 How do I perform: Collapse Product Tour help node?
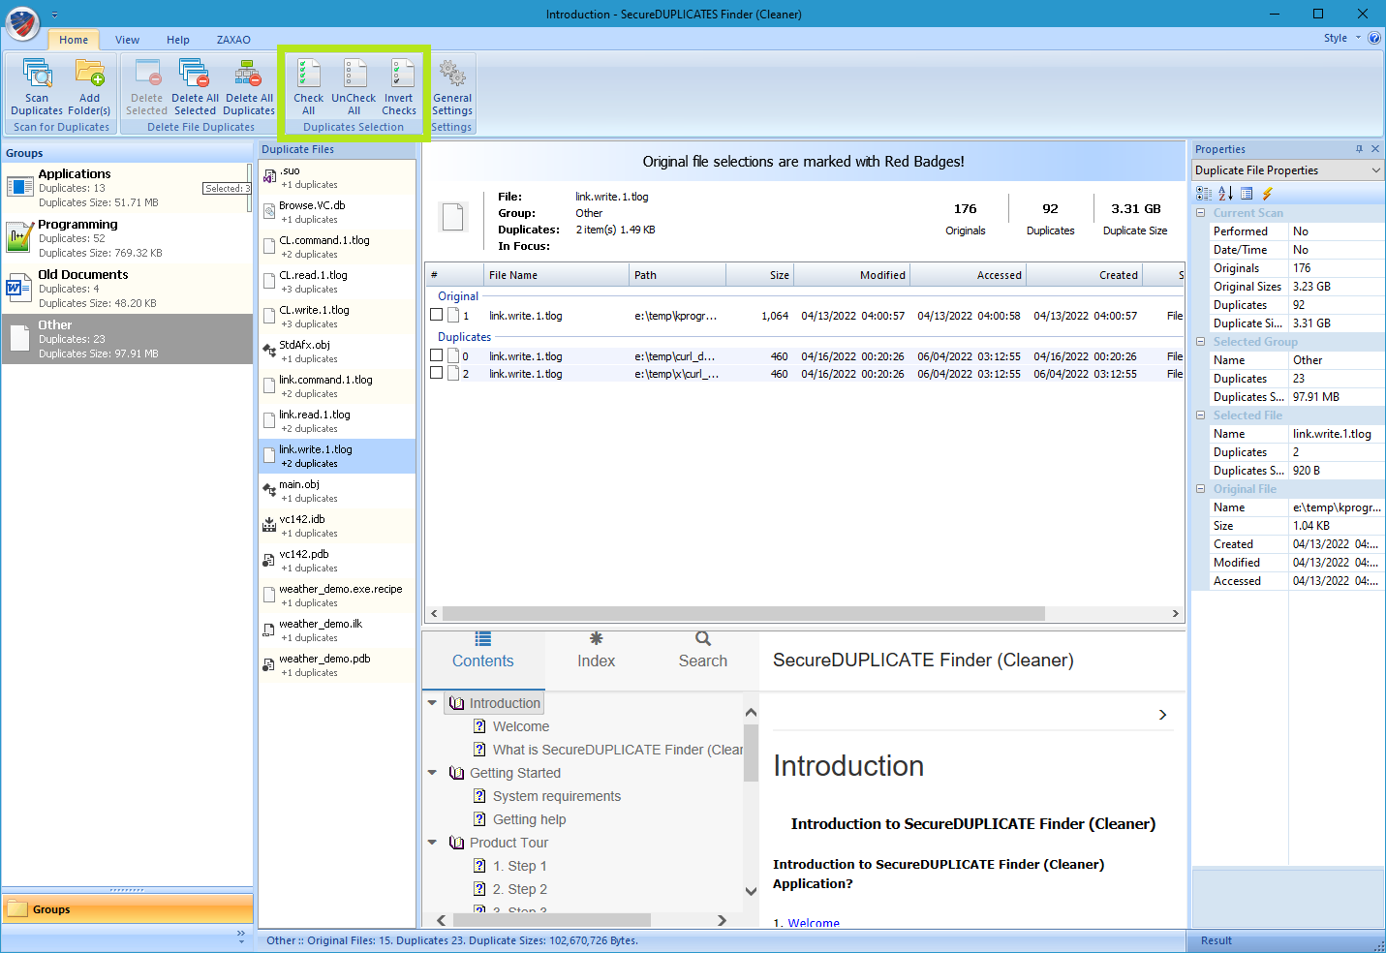tap(432, 843)
